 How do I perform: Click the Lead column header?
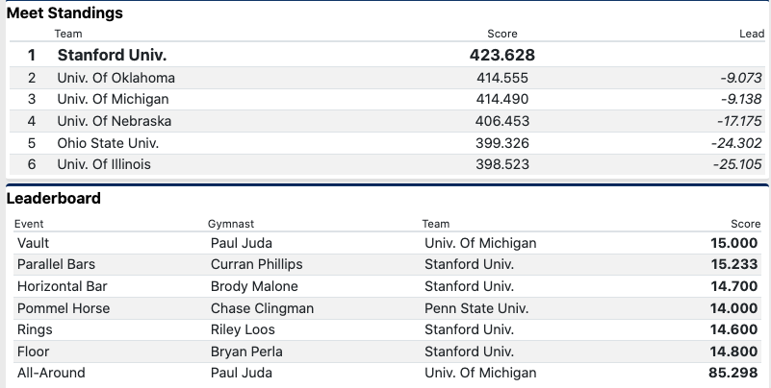[x=751, y=34]
